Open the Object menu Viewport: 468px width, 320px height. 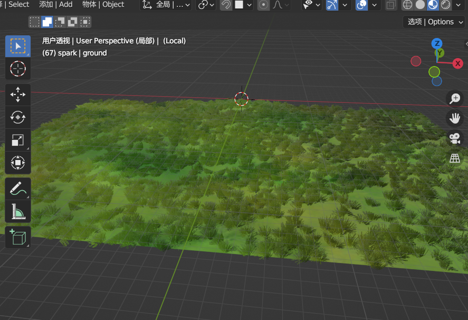tap(103, 4)
